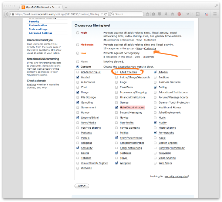Screen dimensions: 222x202
Task: Uncheck the Alcohol category
Action: [78, 77]
